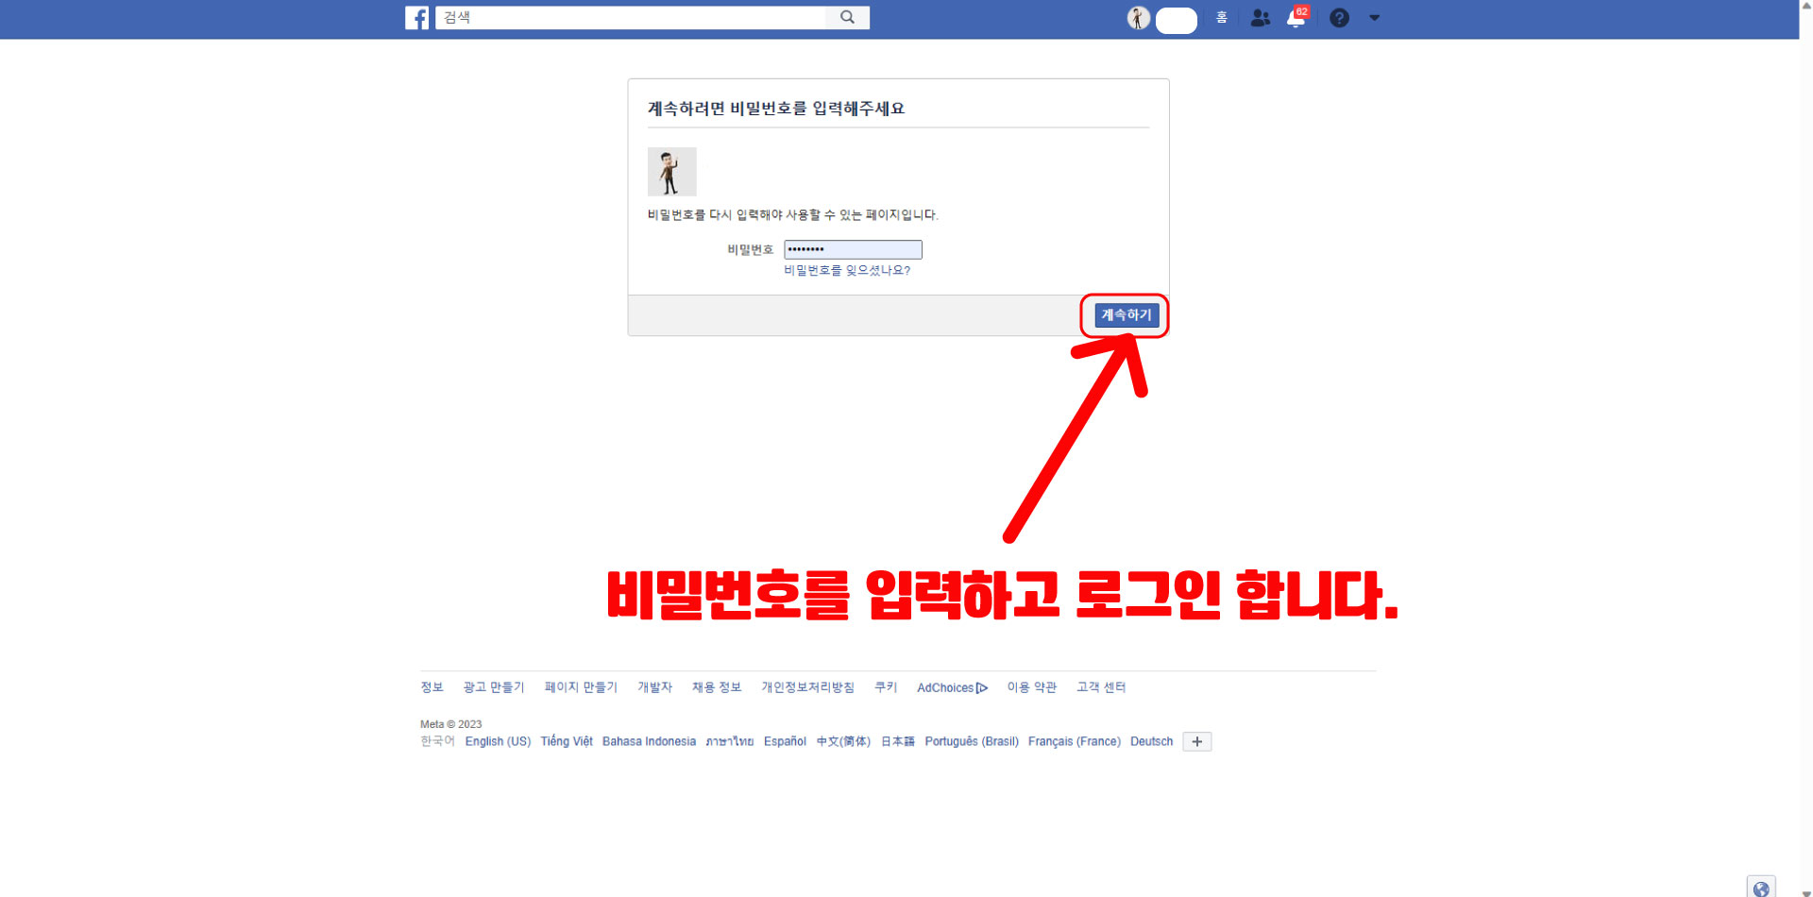
Task: Click the password input field
Action: 852,248
